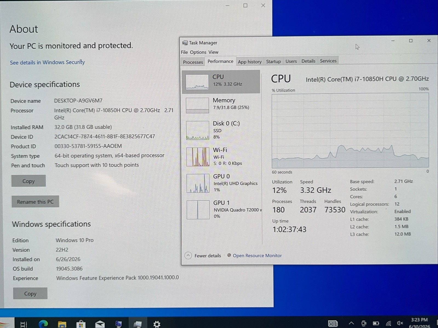Select the Memory mini graph in the sidebar
438x328 pixels.
click(x=197, y=105)
